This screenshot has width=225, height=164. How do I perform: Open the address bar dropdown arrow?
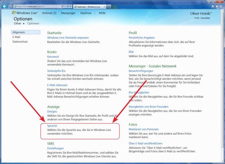coord(65,6)
